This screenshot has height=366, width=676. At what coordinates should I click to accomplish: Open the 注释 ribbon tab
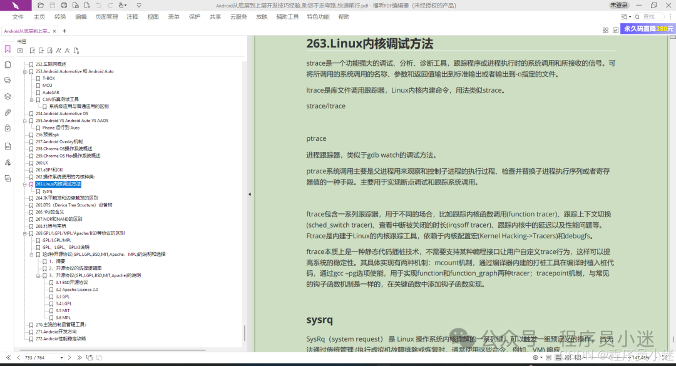(x=132, y=17)
